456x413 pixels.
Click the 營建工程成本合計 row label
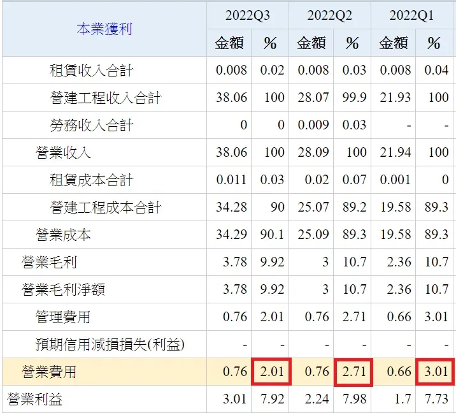(105, 208)
